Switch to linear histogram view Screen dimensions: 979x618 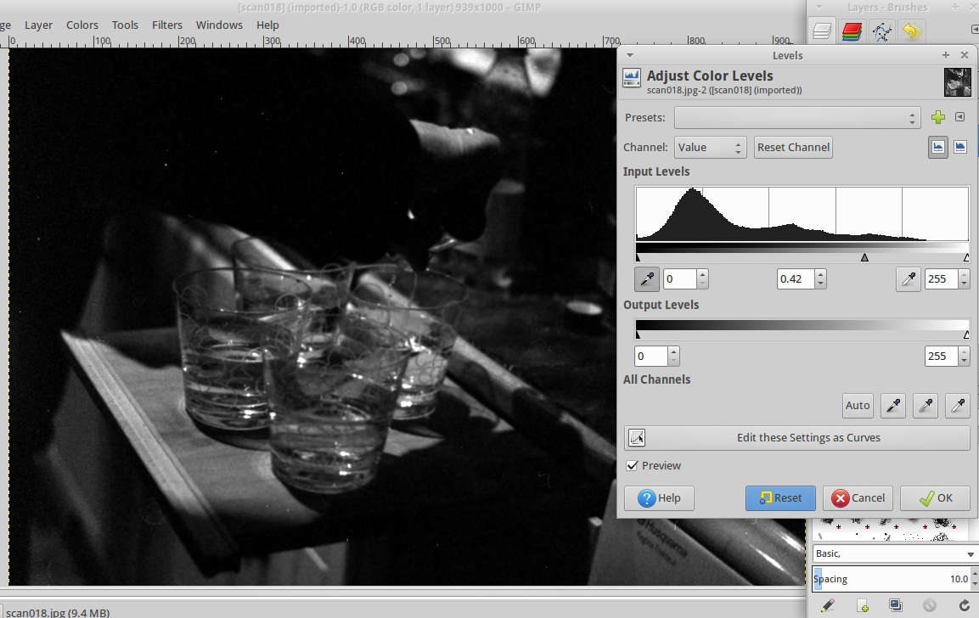coord(937,147)
